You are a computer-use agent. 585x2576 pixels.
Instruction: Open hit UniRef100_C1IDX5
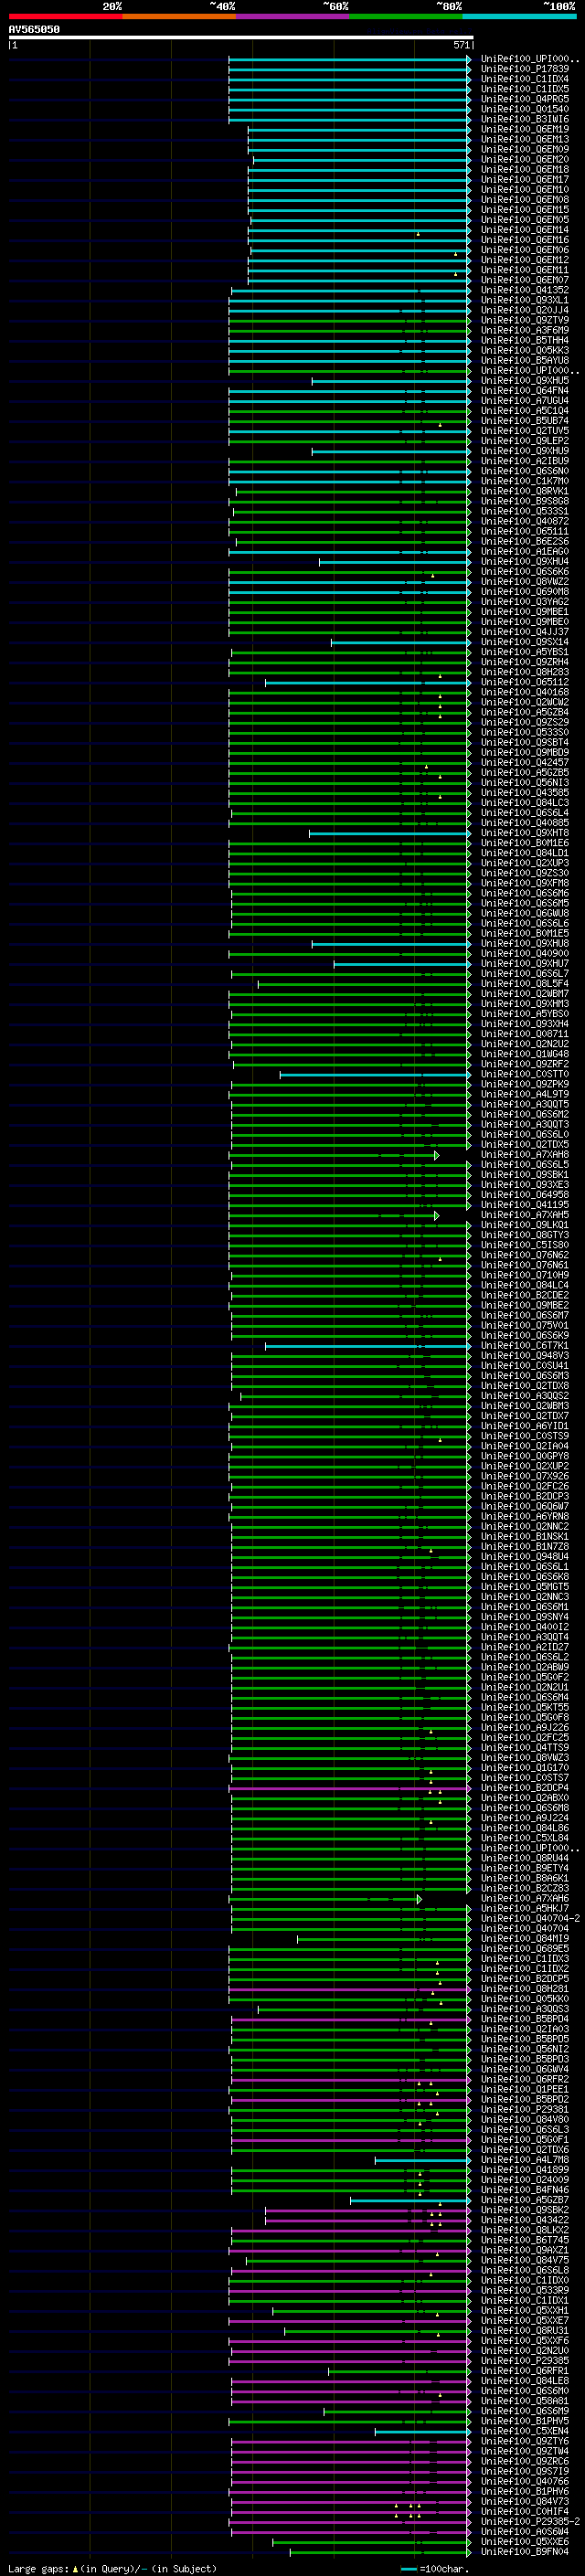point(524,89)
